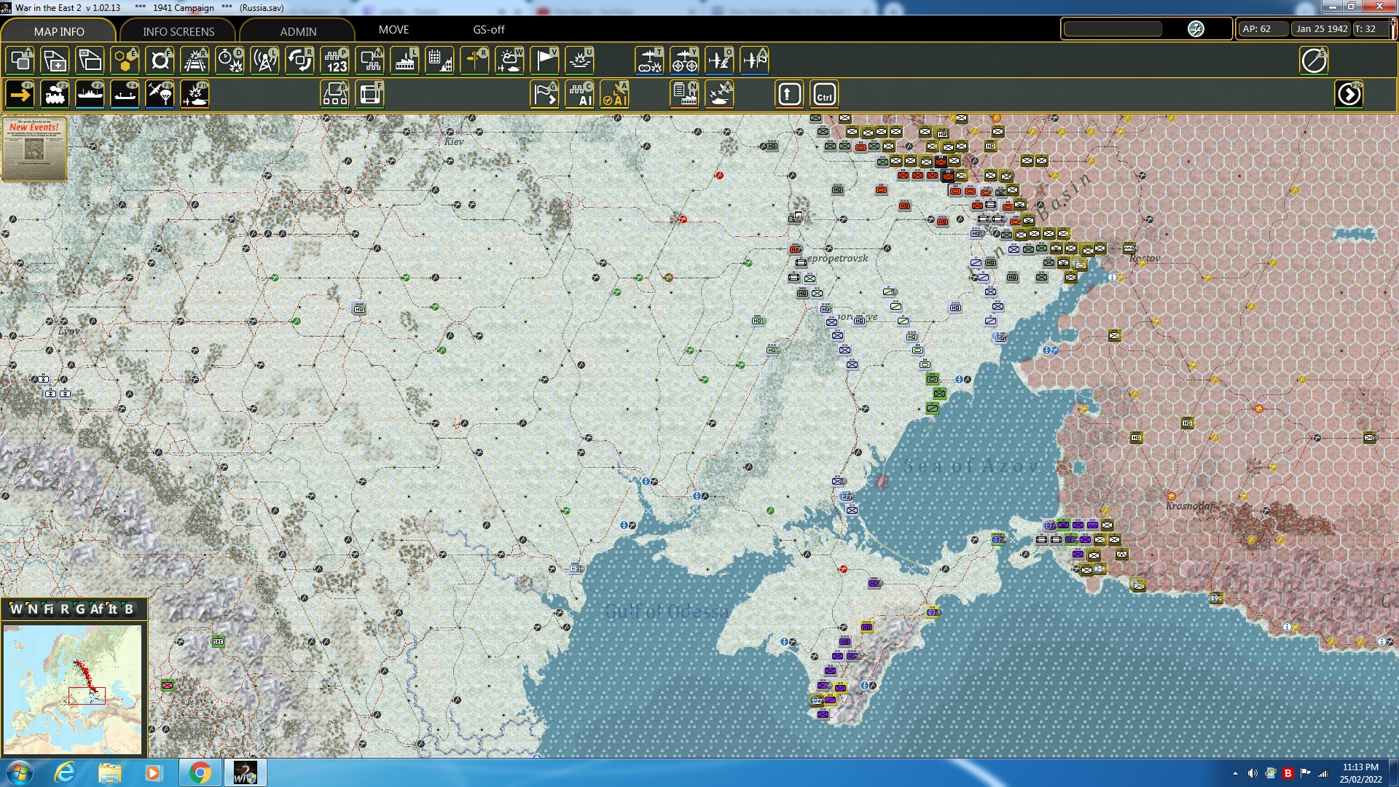Click the T: 32 turn counter
Image resolution: width=1399 pixels, height=787 pixels.
(x=1370, y=29)
